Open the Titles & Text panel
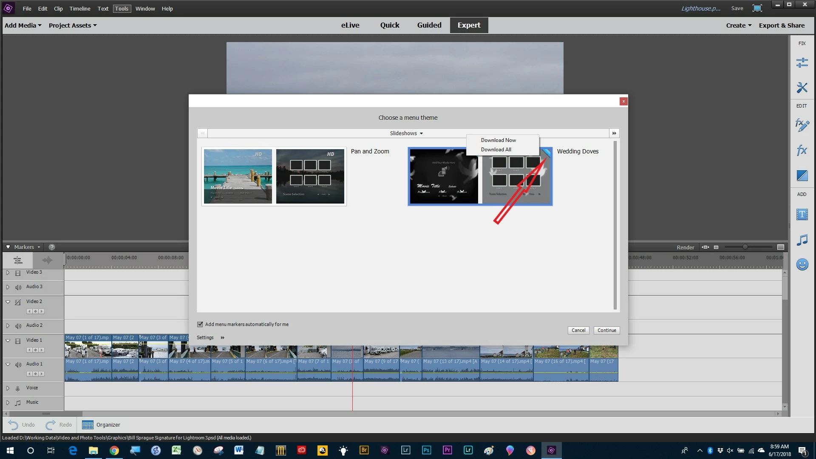 (802, 214)
